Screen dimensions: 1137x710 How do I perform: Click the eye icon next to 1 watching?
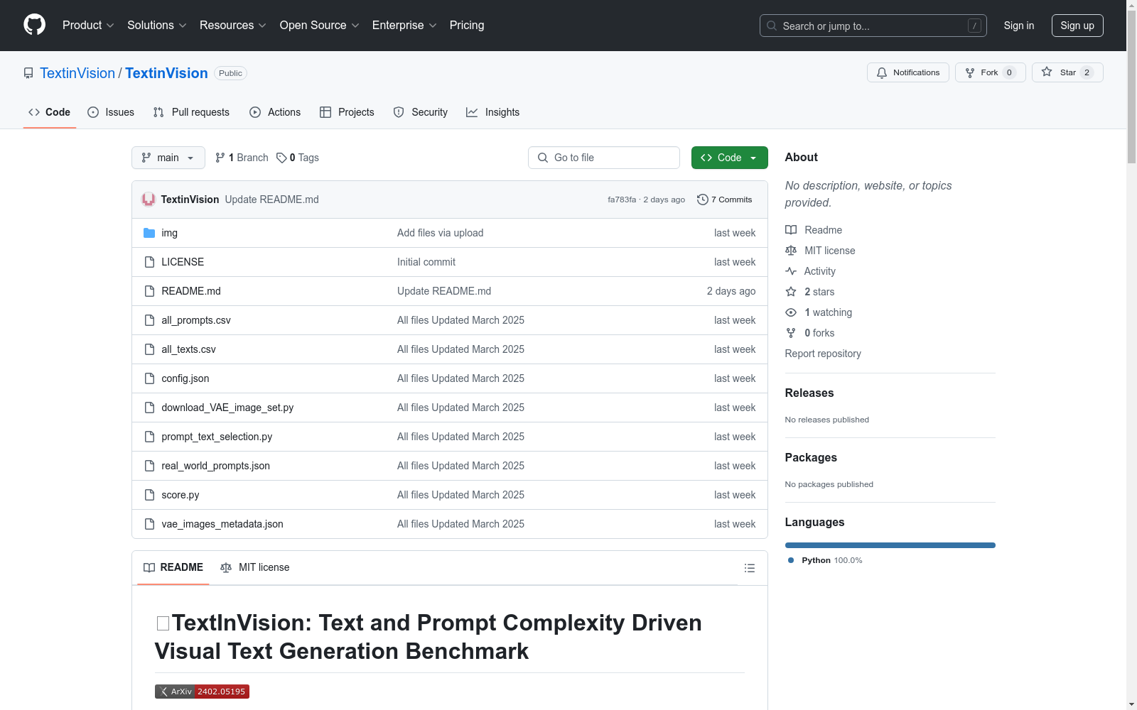(791, 312)
